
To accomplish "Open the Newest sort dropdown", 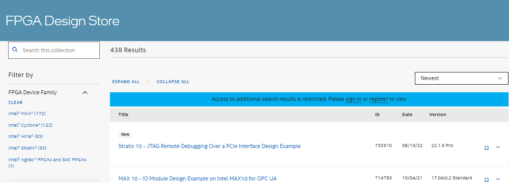I will 461,78.
